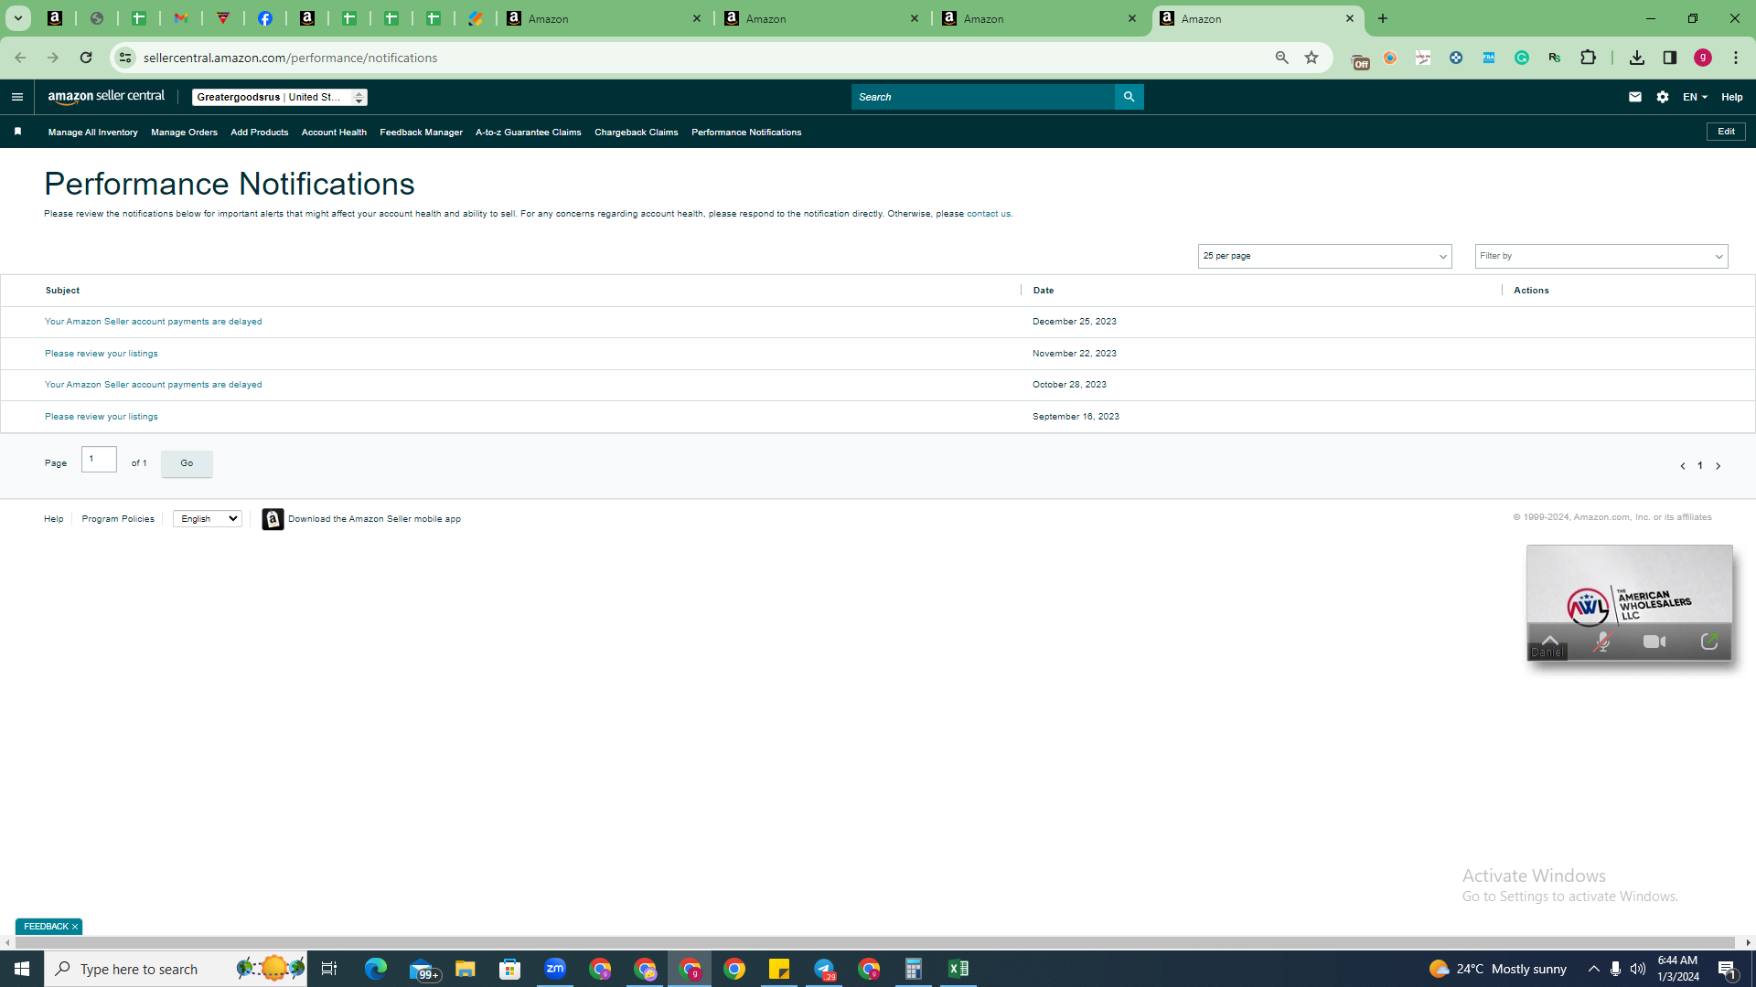Click the search magnifier button in Seller Central

pyautogui.click(x=1129, y=97)
